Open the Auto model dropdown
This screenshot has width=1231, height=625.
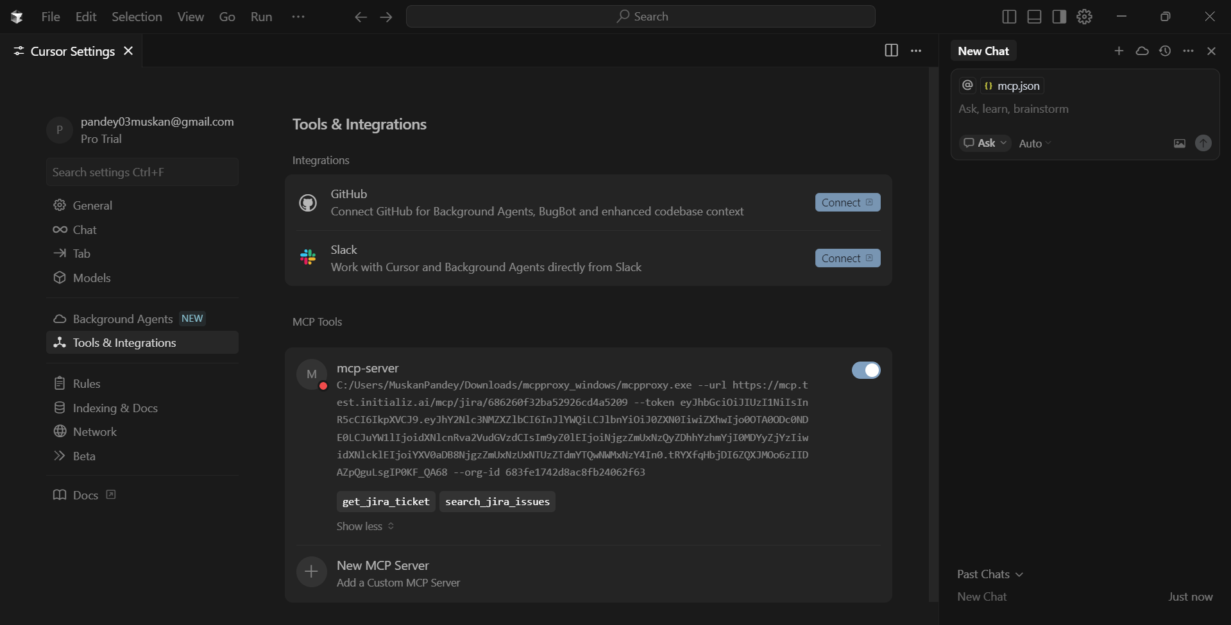[x=1035, y=144]
